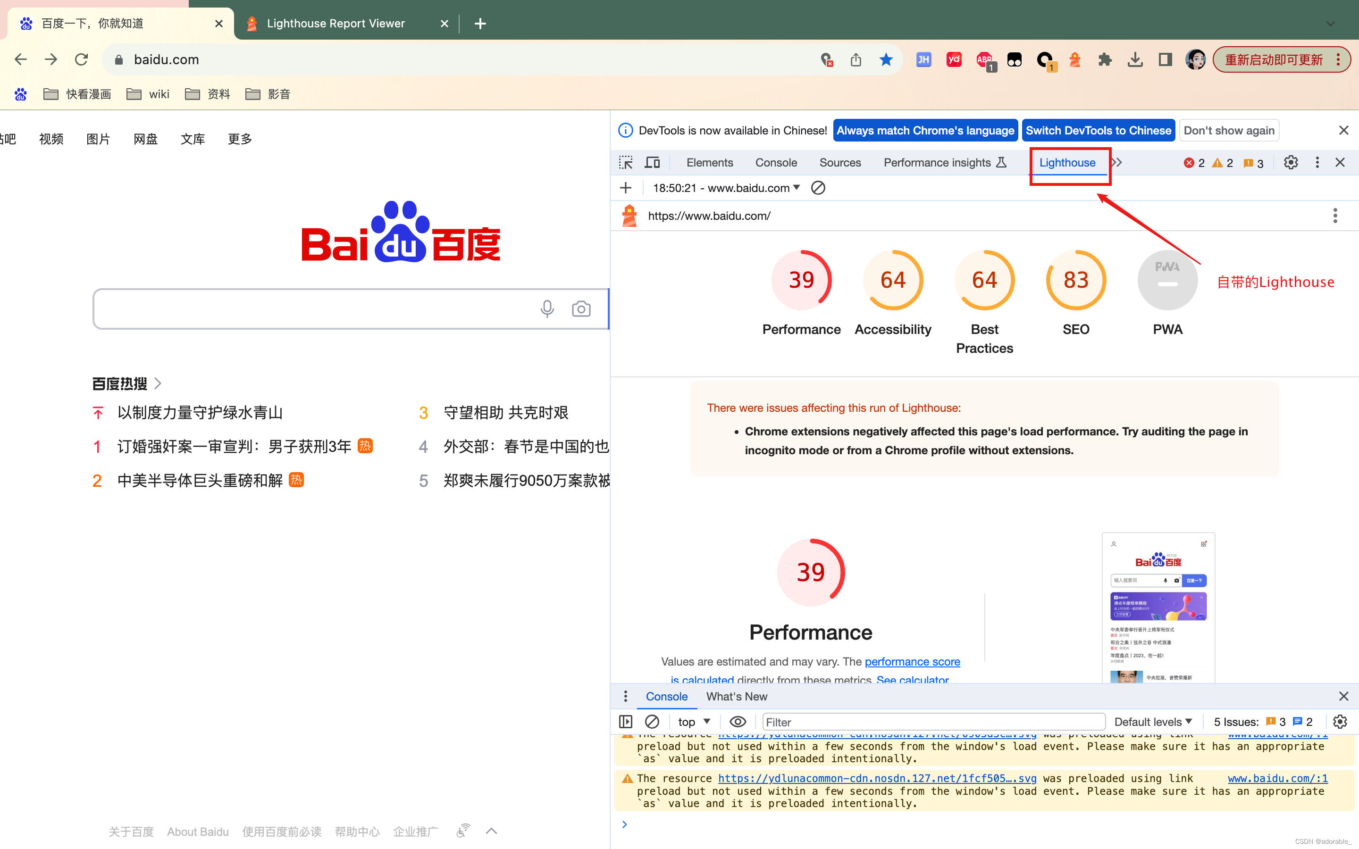1359x849 pixels.
Task: Switch to the Console tab in top bar
Action: click(776, 163)
